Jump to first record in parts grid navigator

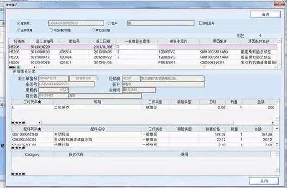12,148
